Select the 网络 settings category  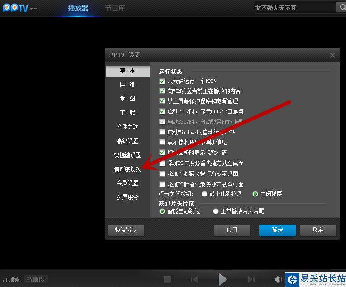tap(128, 85)
